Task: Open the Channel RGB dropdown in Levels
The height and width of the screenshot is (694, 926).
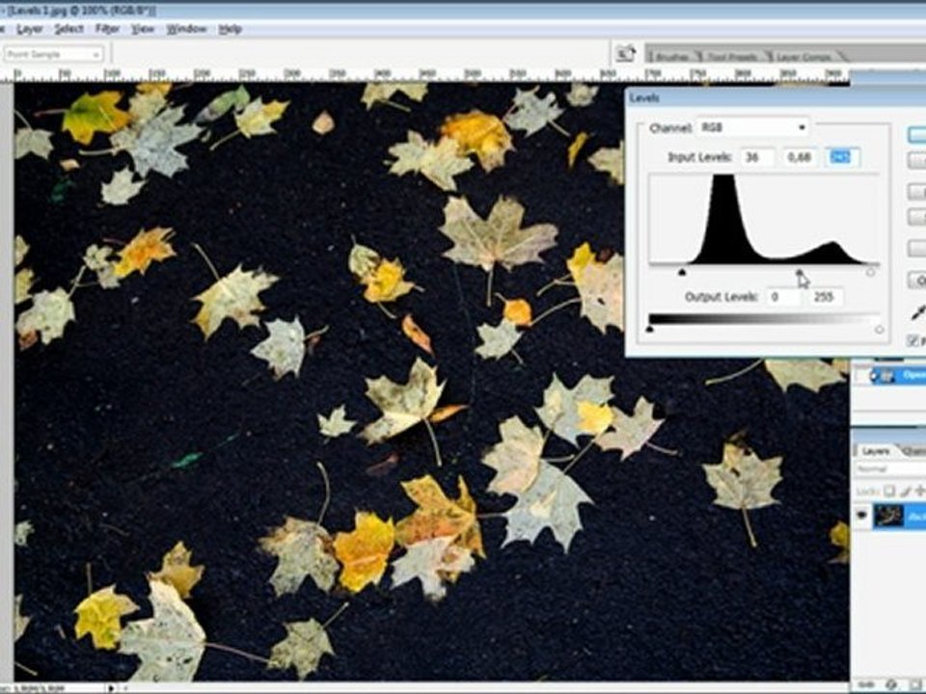Action: 752,127
